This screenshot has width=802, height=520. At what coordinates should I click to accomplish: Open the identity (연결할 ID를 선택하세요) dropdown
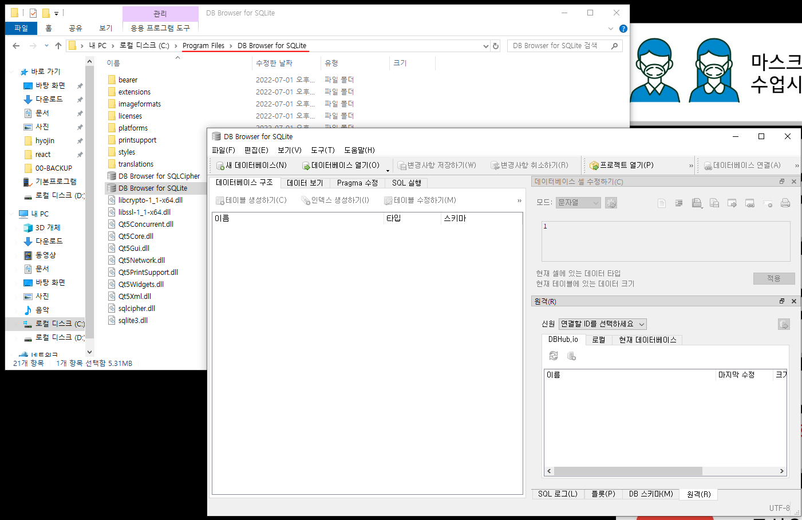click(603, 324)
